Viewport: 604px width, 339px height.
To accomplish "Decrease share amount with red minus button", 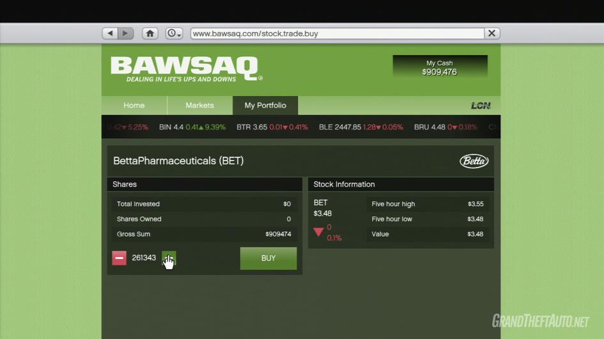I will [x=119, y=258].
